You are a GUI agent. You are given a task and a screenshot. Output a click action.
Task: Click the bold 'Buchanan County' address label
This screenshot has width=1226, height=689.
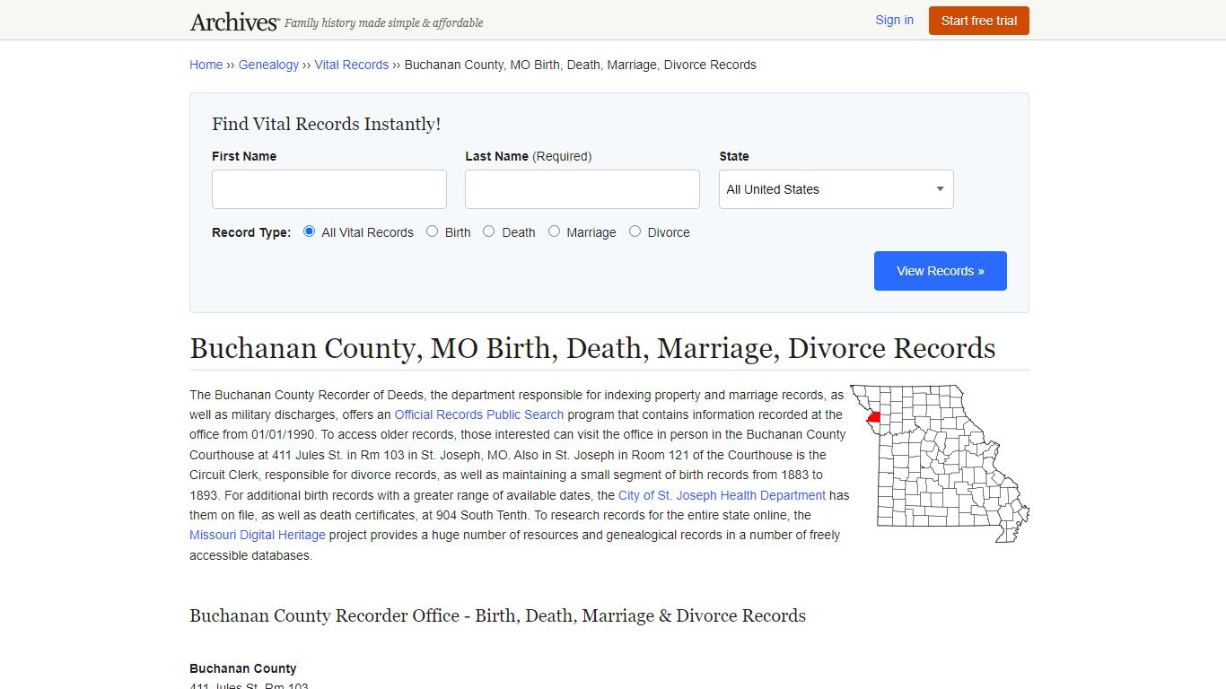pyautogui.click(x=243, y=668)
